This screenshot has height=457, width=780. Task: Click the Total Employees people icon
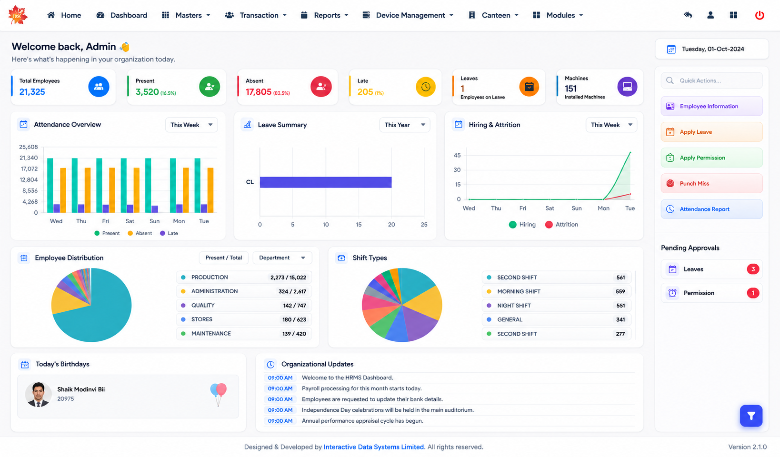click(99, 87)
